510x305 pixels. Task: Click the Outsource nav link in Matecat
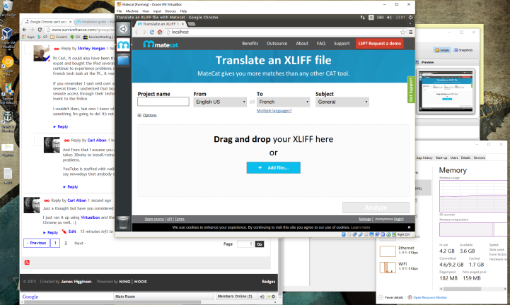click(x=277, y=44)
